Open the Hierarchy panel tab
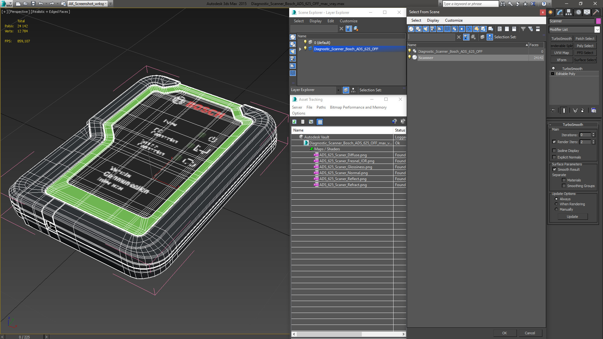This screenshot has width=603, height=339. click(x=569, y=12)
